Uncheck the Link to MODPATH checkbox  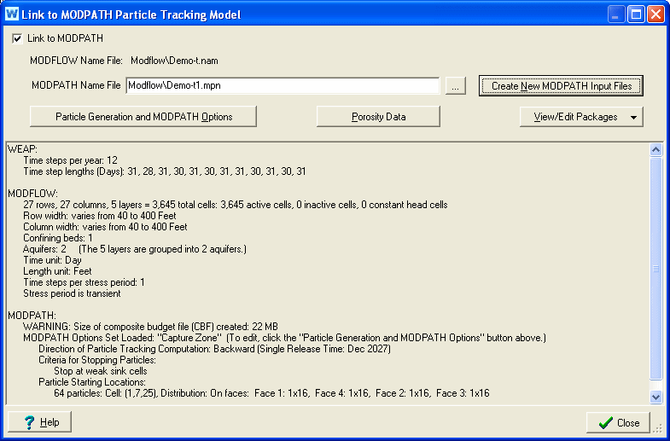[x=17, y=39]
